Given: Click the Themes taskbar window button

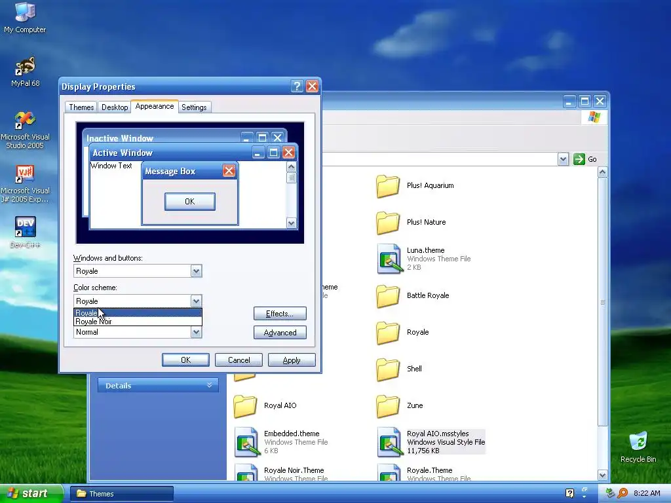Looking at the screenshot, I should coord(121,494).
